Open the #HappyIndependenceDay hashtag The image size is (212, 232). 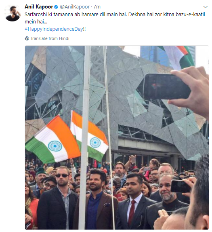(x=54, y=29)
